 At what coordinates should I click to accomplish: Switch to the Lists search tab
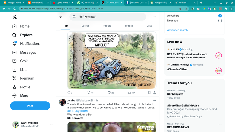pyautogui.click(x=149, y=26)
